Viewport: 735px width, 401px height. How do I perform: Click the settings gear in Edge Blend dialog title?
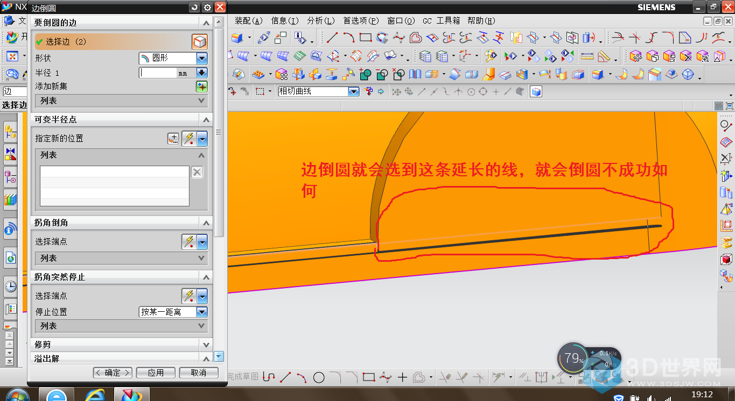(207, 8)
